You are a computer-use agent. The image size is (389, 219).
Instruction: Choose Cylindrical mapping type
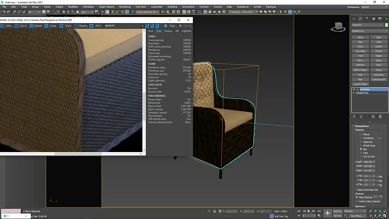tap(361, 138)
